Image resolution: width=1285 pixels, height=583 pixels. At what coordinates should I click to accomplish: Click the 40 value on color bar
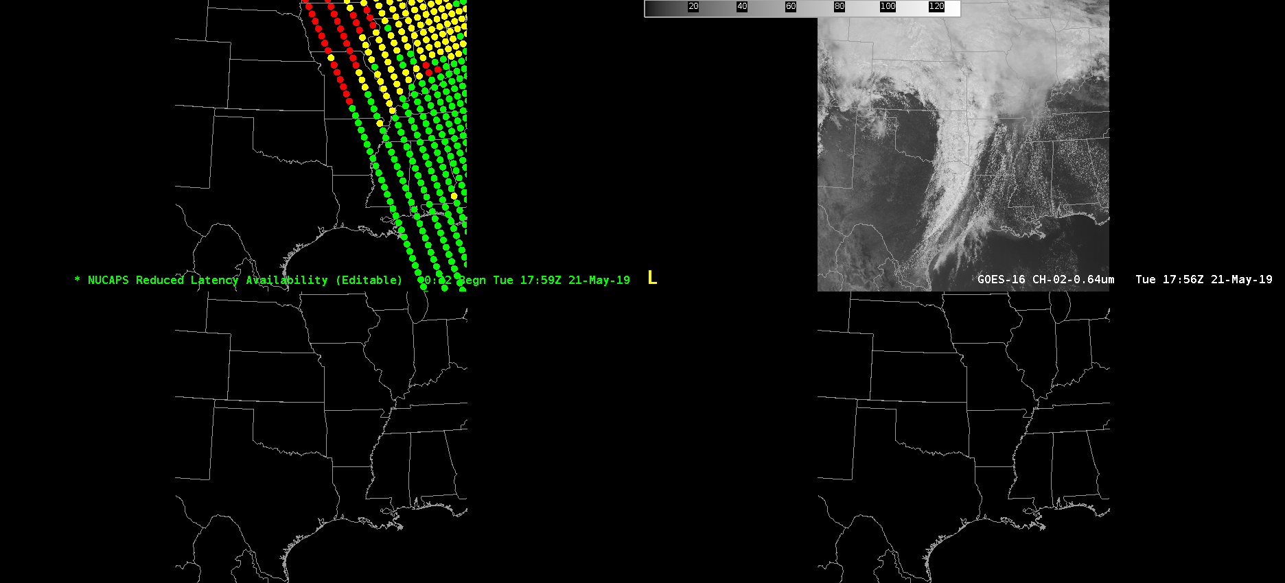(742, 6)
